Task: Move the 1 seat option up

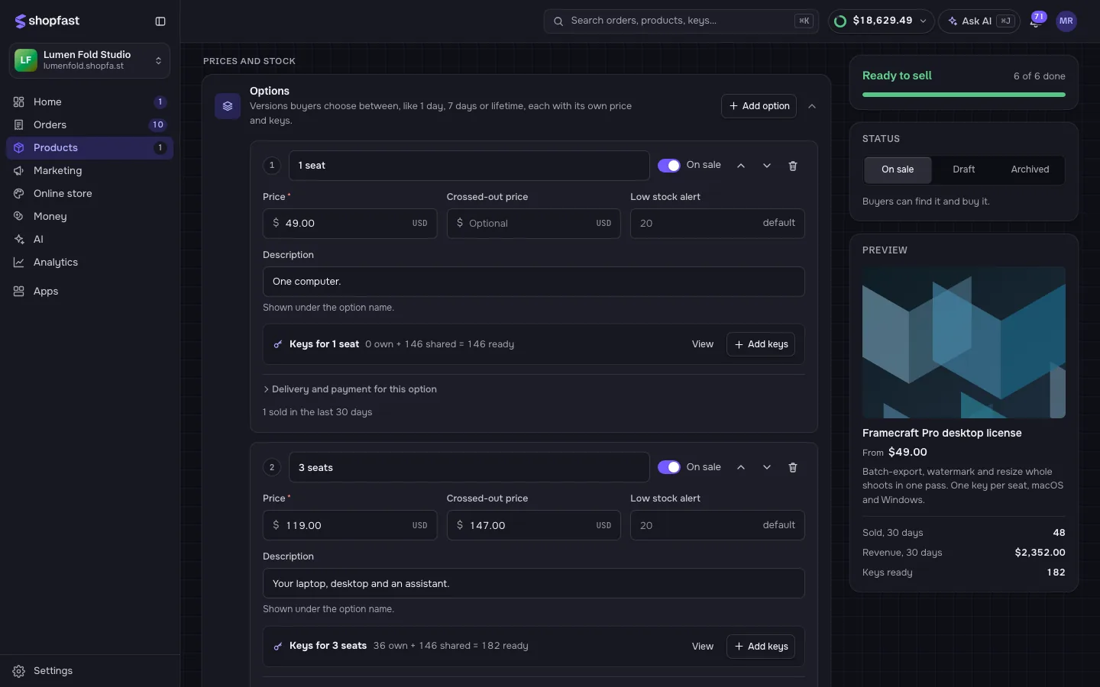Action: coord(741,166)
